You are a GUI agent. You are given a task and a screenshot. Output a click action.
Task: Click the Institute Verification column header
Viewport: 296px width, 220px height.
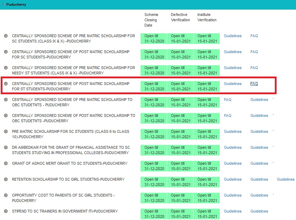[x=207, y=17]
